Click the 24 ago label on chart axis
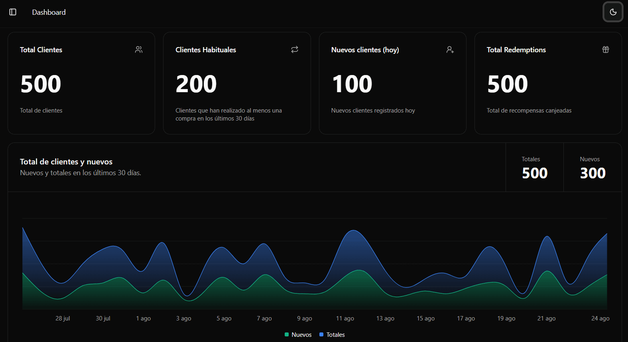Image resolution: width=628 pixels, height=342 pixels. [x=600, y=318]
